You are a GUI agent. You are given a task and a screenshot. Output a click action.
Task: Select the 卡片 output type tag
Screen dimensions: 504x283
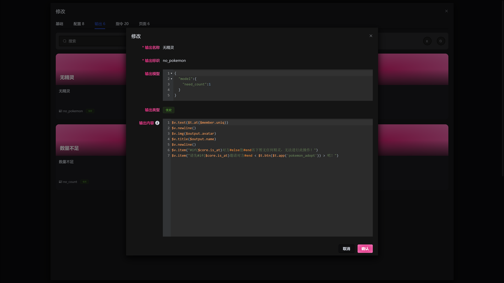(169, 110)
